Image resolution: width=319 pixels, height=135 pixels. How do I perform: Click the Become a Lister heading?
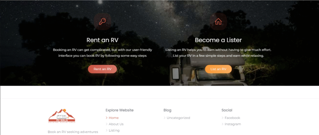click(x=218, y=40)
